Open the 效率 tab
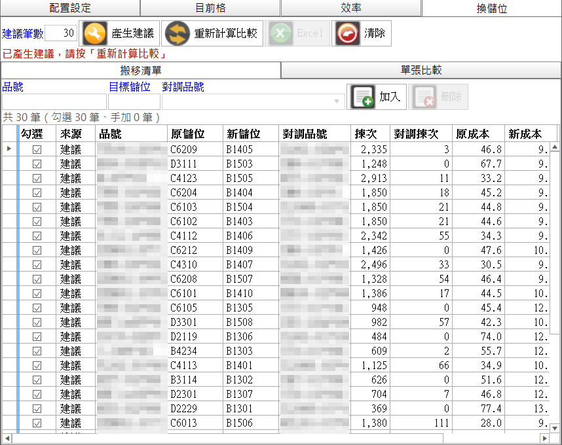Viewport: 562px width, 445px height. [x=351, y=8]
